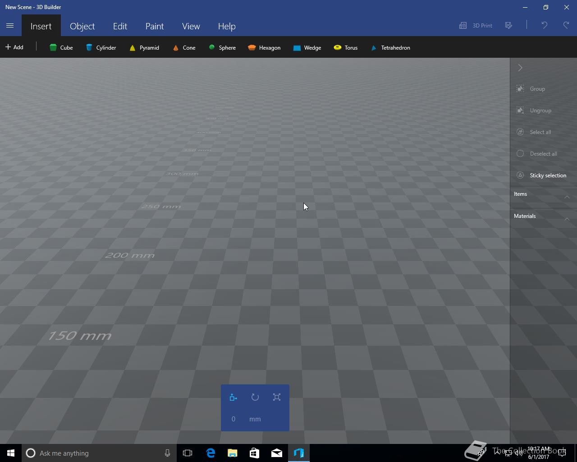This screenshot has width=577, height=462.
Task: Open the Action Center notifications
Action: [x=562, y=453]
